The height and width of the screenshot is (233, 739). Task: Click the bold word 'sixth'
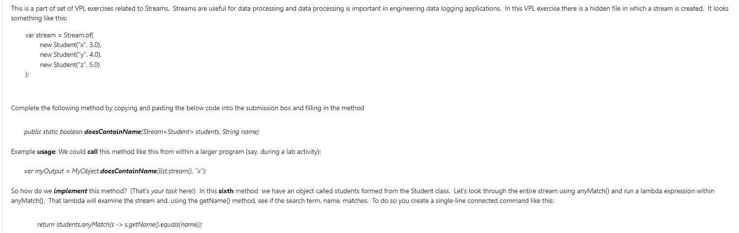228,191
